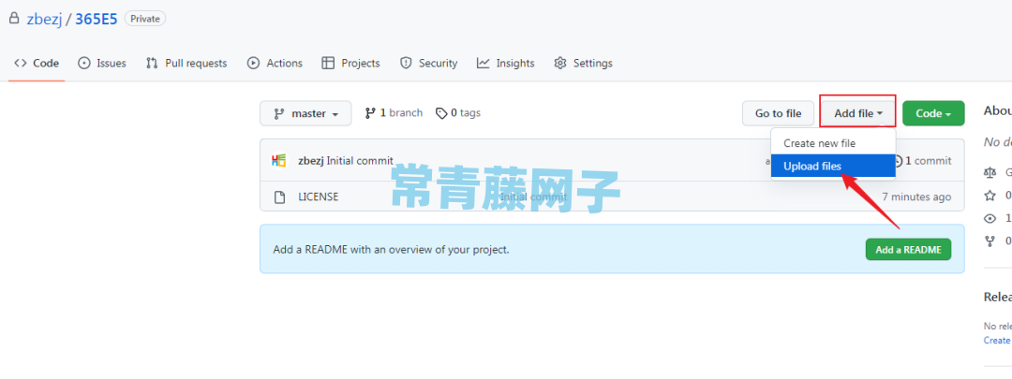Open the 1 commit history link
1012x379 pixels.
point(923,161)
